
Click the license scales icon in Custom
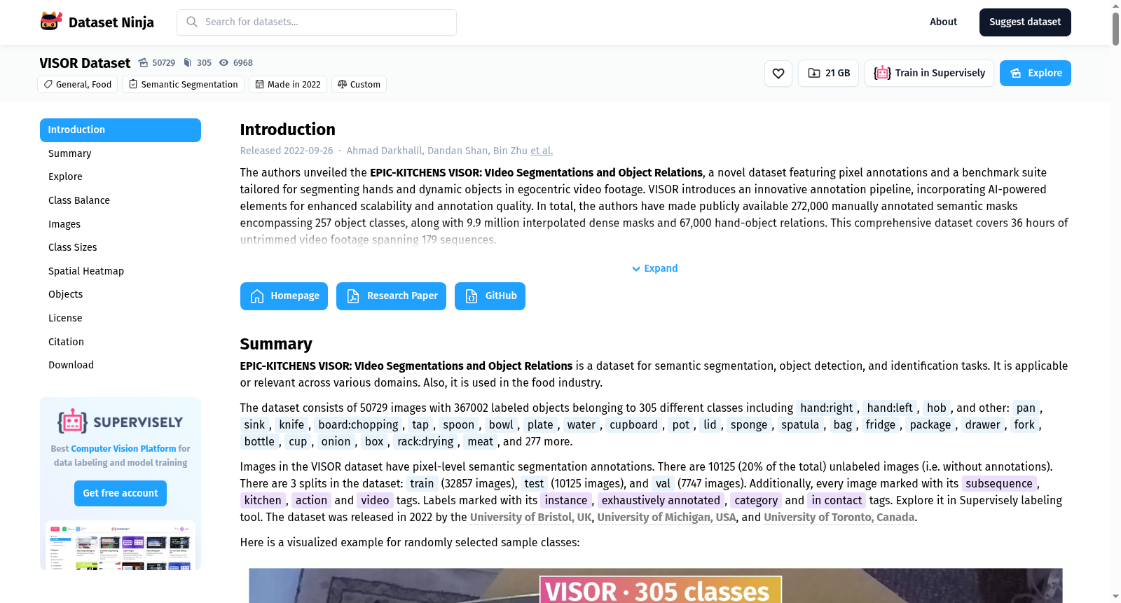342,84
